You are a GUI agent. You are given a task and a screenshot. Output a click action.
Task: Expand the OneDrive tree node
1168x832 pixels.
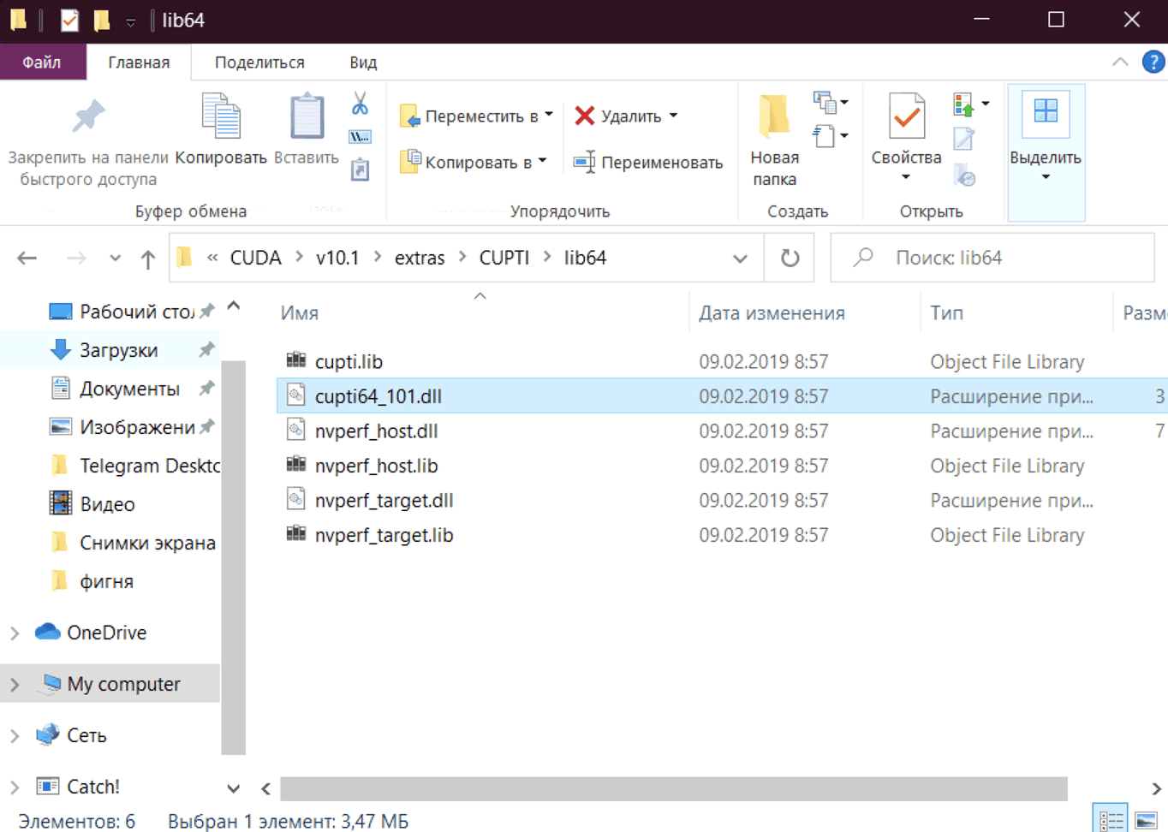15,633
